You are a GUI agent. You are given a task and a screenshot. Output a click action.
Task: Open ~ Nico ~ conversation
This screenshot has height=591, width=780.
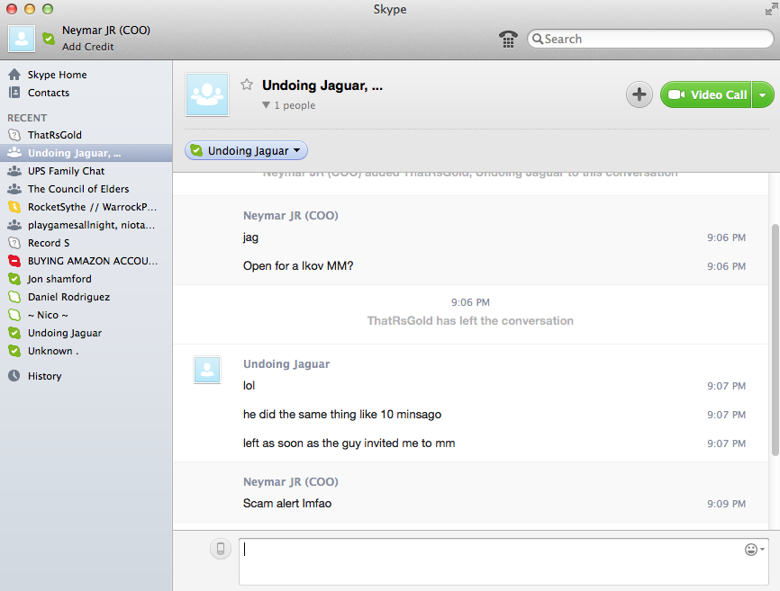click(86, 315)
